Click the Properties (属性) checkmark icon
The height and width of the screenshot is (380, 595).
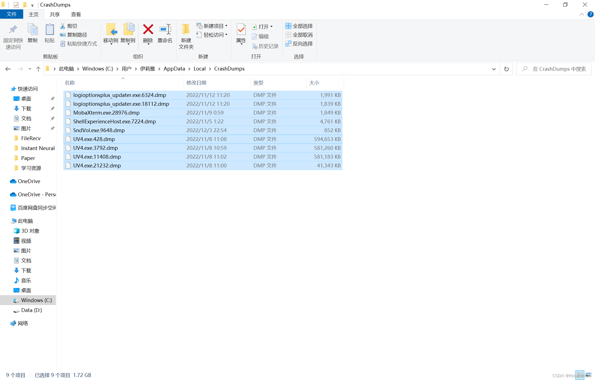point(241,30)
